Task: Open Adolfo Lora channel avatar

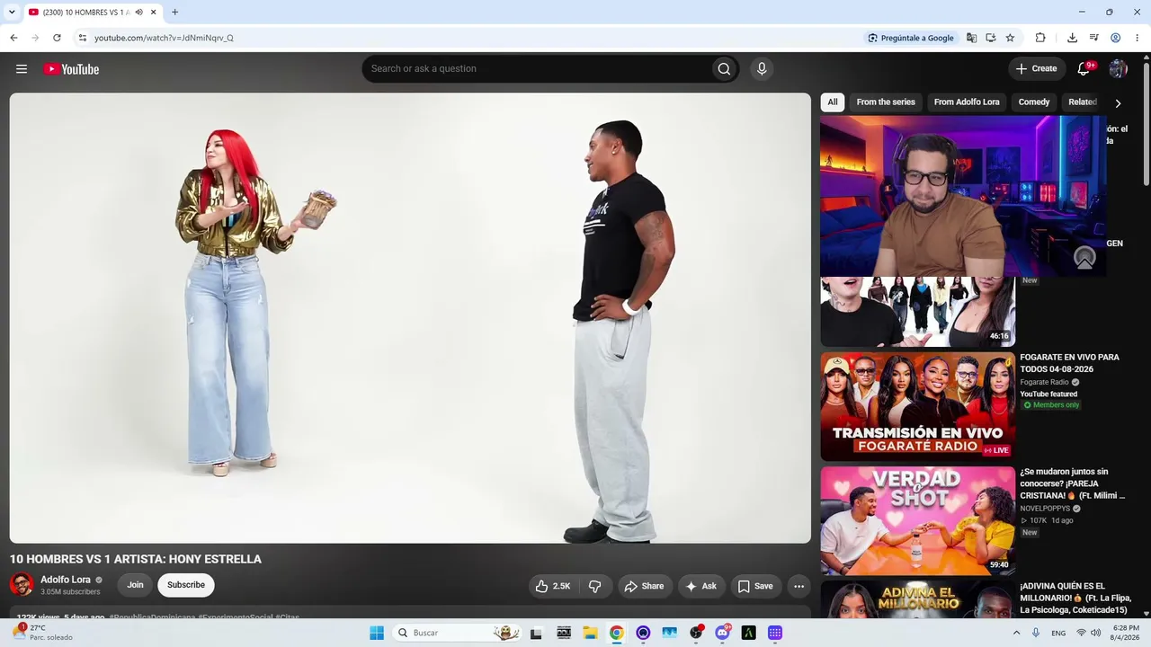Action: [x=22, y=585]
